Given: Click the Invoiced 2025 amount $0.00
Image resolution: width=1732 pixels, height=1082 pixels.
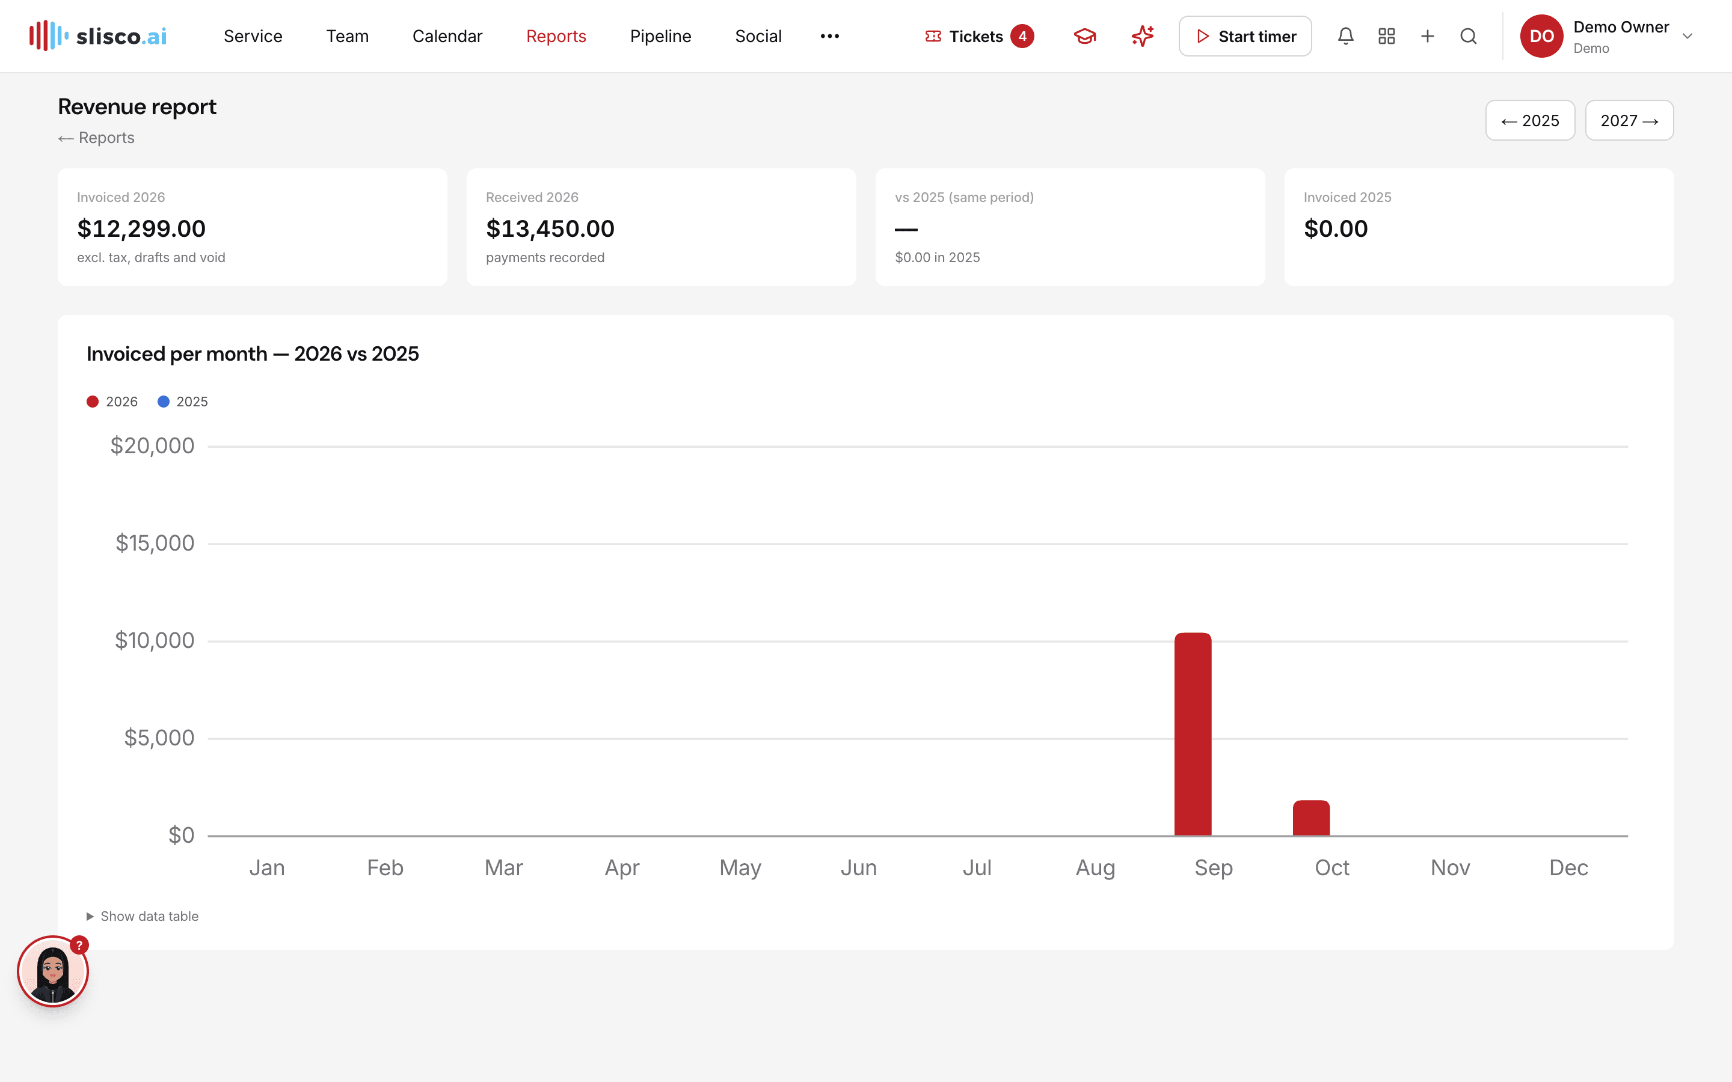Looking at the screenshot, I should tap(1336, 228).
